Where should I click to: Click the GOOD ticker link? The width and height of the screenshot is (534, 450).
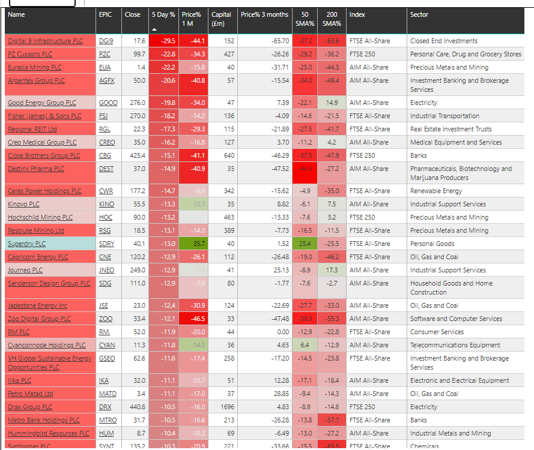click(108, 103)
